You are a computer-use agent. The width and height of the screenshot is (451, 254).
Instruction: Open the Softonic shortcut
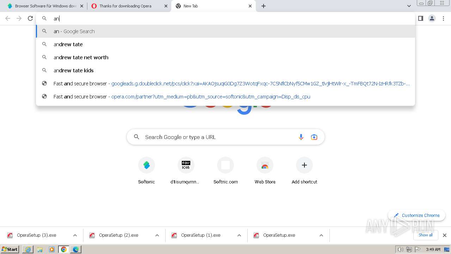tap(147, 171)
